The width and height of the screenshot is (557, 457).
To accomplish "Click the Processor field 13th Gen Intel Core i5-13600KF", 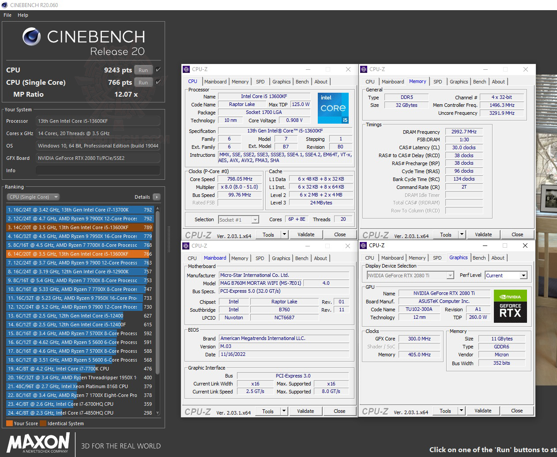I will coord(98,121).
